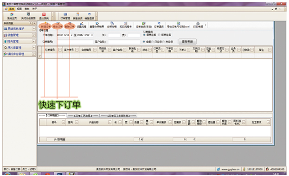The image size is (289, 176).
Task: Click the 销售退货 return arrow icon
Action: tap(90, 16)
